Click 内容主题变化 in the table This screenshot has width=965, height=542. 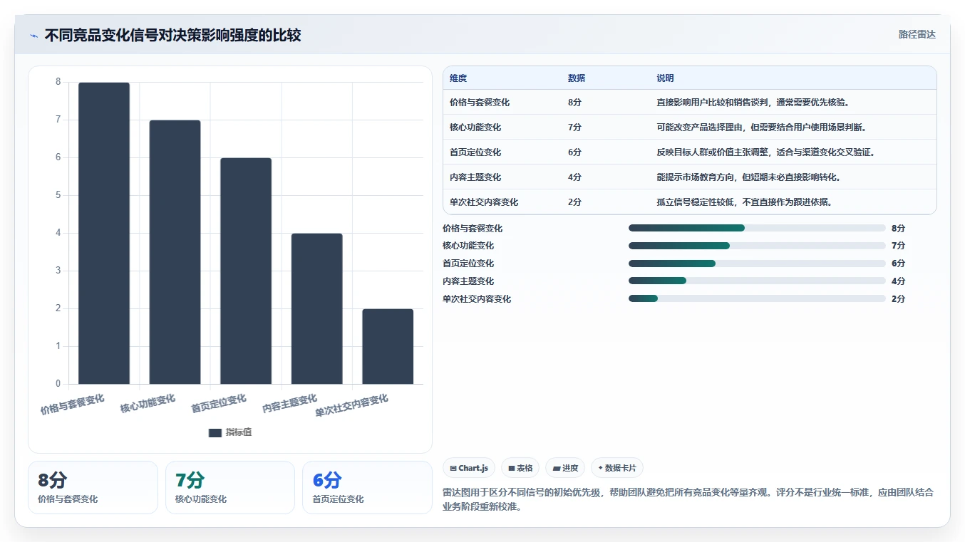pos(475,177)
